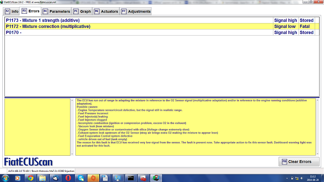Screen dimensions: 324x182
Task: Open the Adjustments tab
Action: (x=136, y=11)
